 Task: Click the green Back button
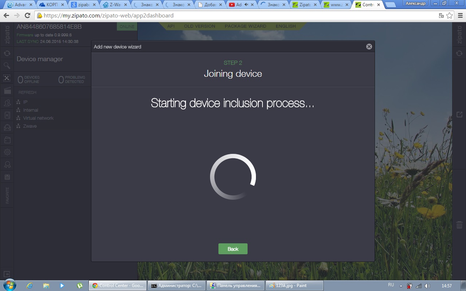pos(233,249)
